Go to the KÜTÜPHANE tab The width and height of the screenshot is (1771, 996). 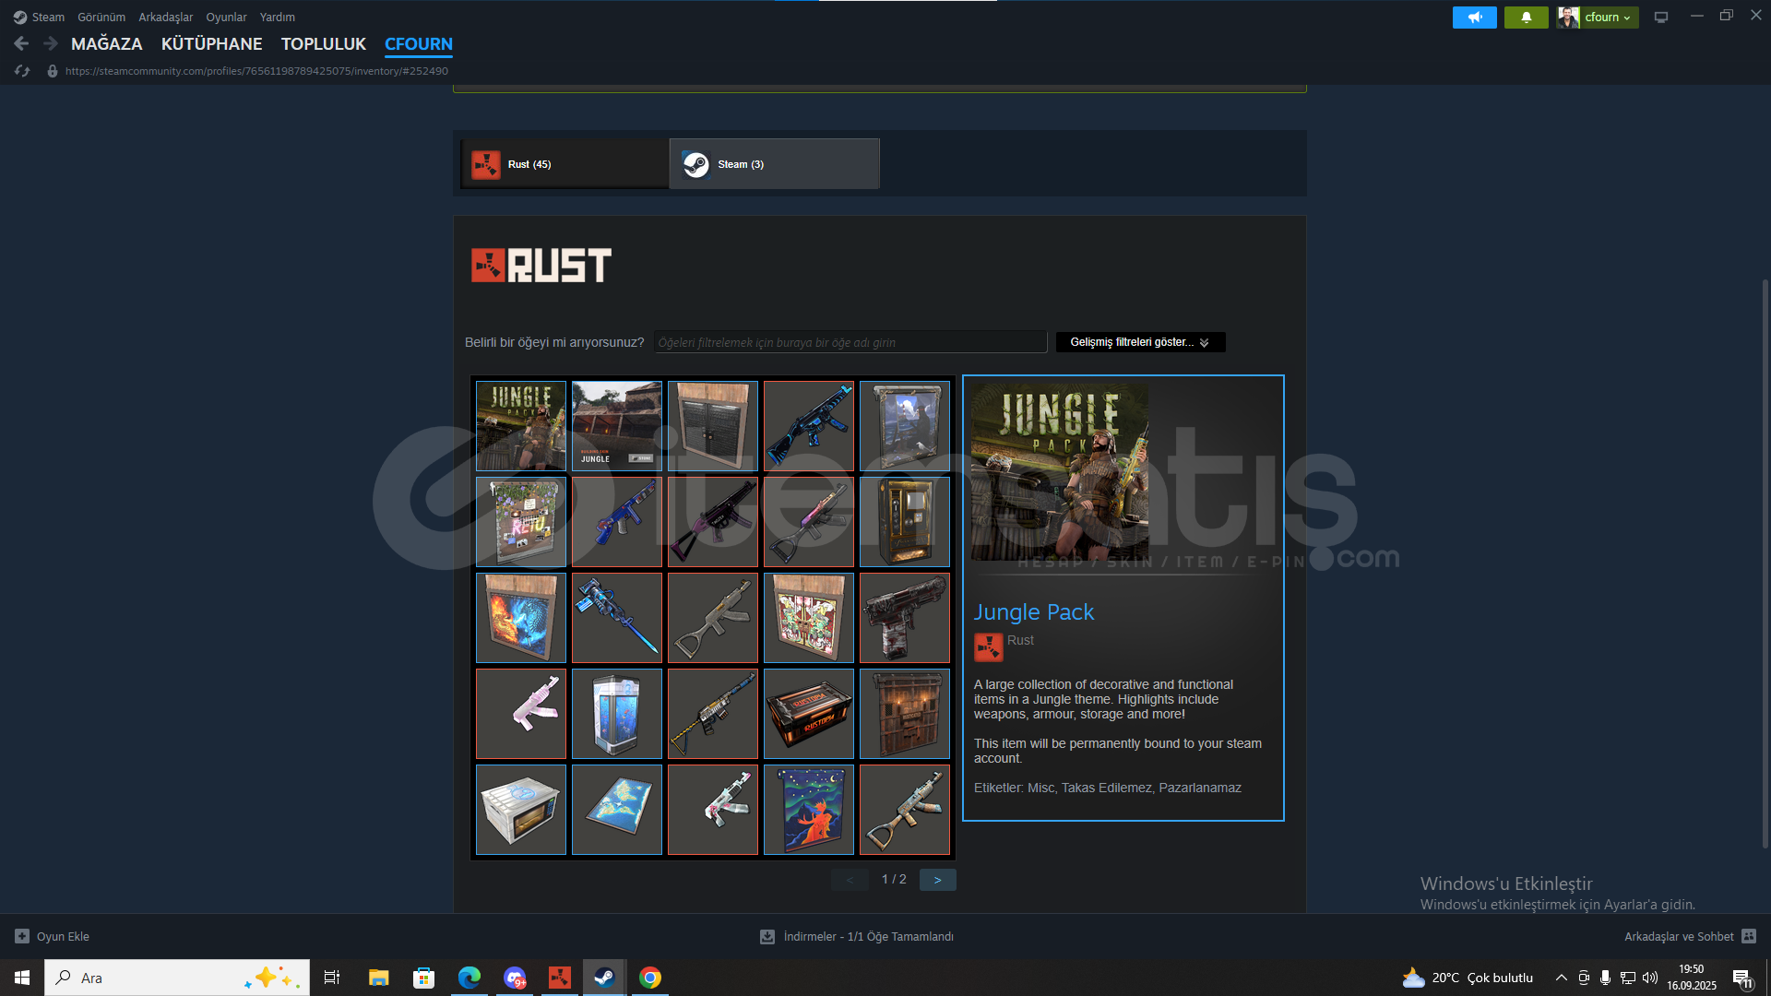tap(212, 43)
